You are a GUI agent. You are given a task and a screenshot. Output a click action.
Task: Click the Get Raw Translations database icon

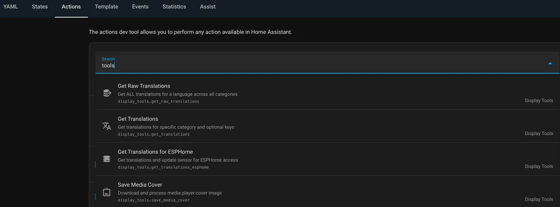click(106, 93)
